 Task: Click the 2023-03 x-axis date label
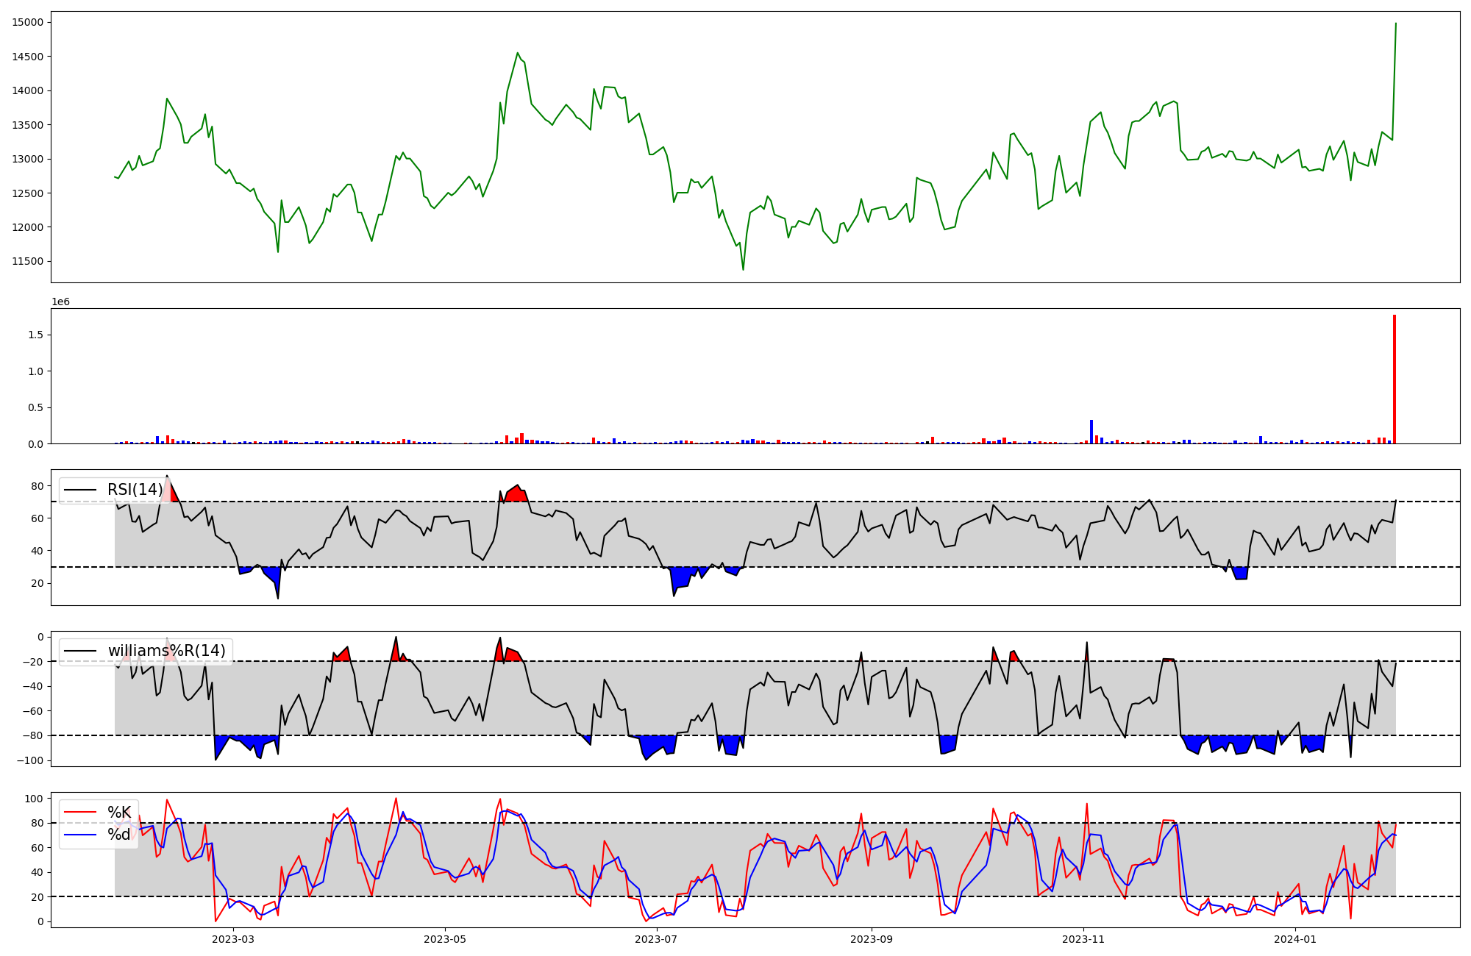[233, 939]
